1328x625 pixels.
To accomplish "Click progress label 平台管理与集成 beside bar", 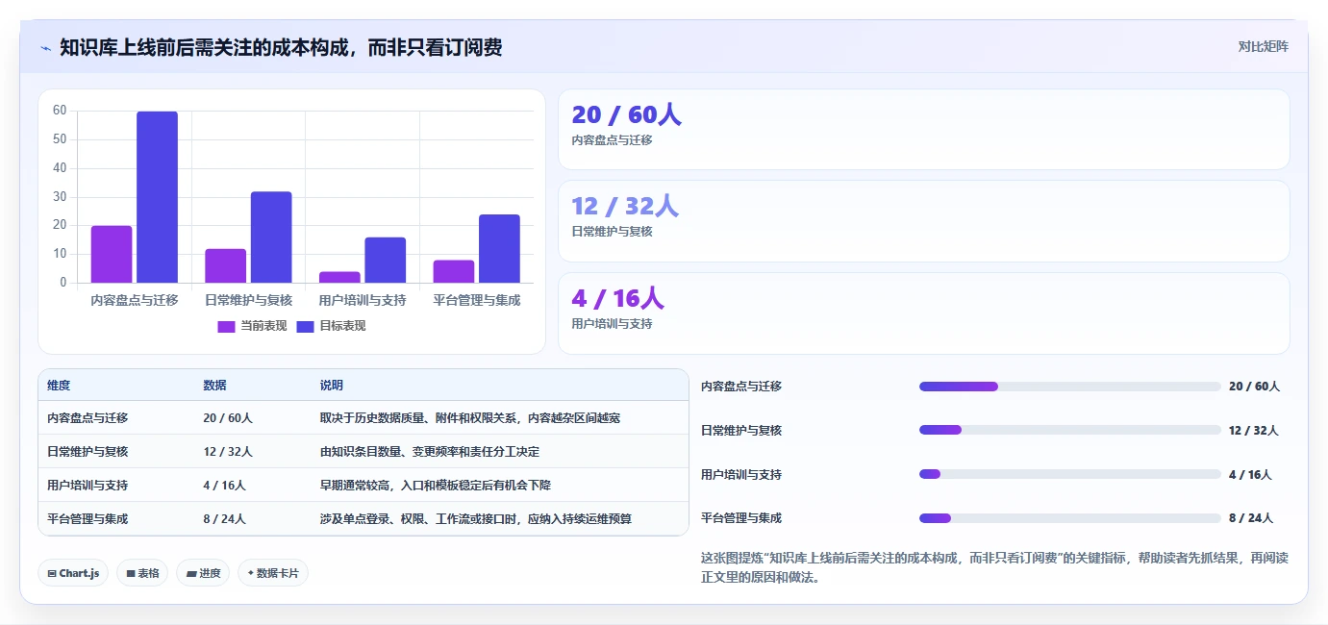I will [741, 518].
